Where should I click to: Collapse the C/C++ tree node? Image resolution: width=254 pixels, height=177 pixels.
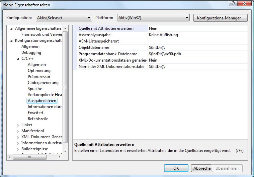click(18, 59)
